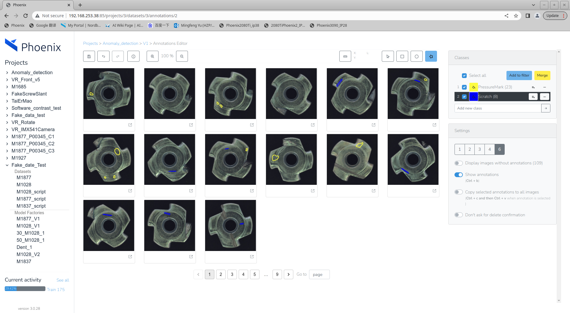Go to pagination page 3
This screenshot has width=570, height=313.
(x=232, y=274)
